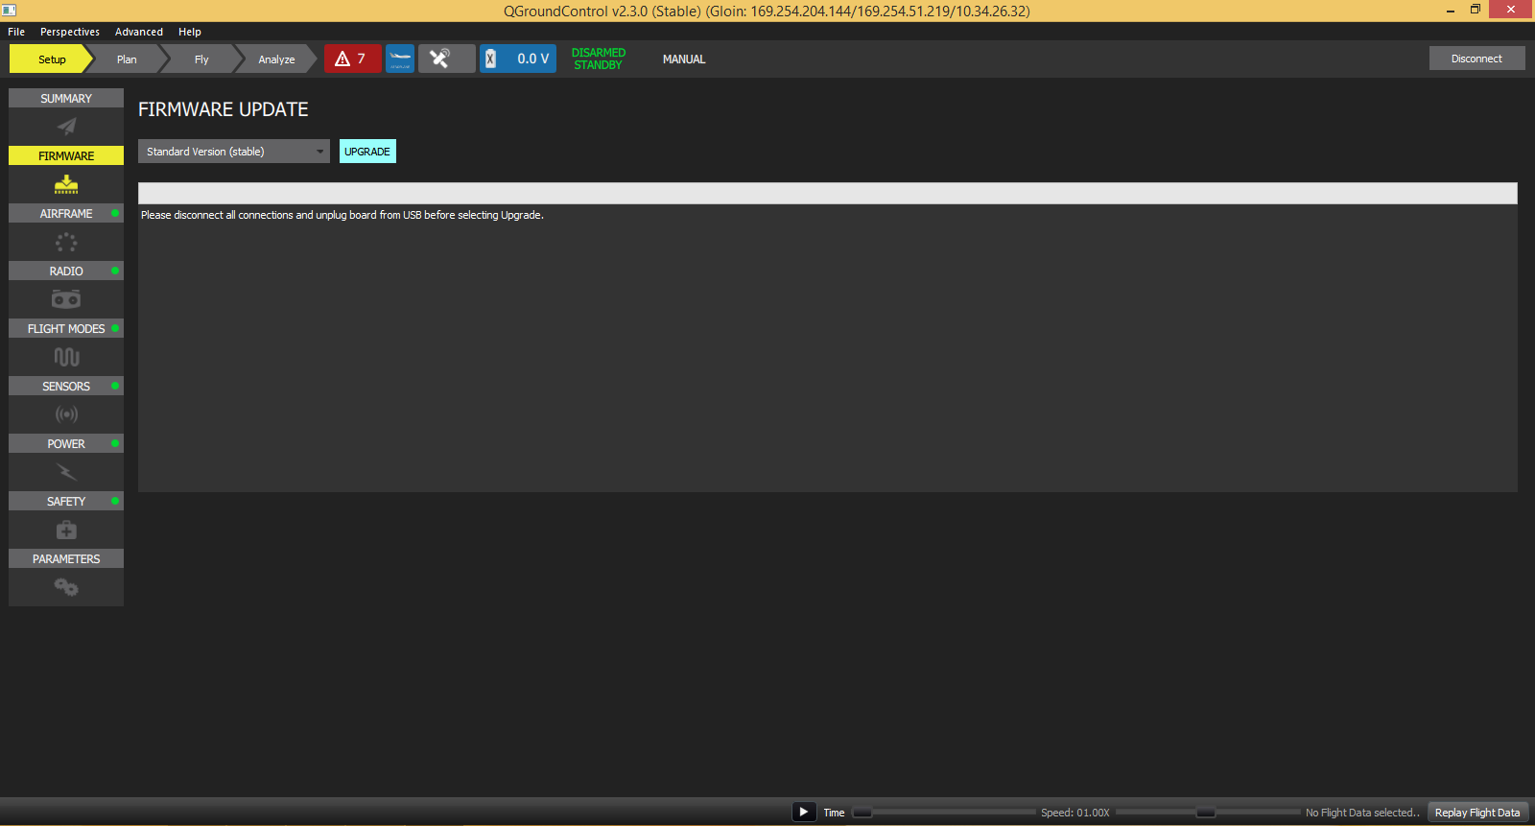Click the red warning messages indicator

pyautogui.click(x=352, y=59)
